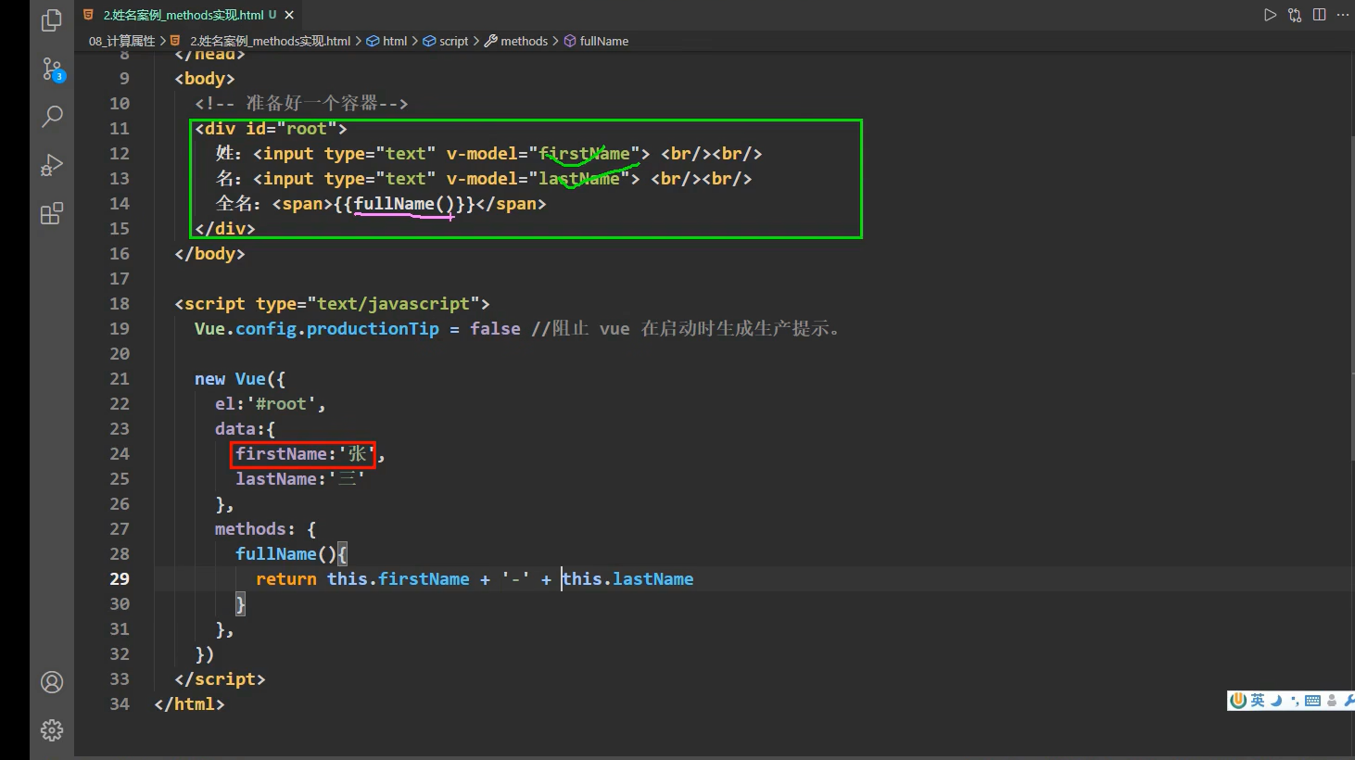1355x760 pixels.
Task: Open the fullName breadcrumb symbol
Action: pyautogui.click(x=597, y=41)
